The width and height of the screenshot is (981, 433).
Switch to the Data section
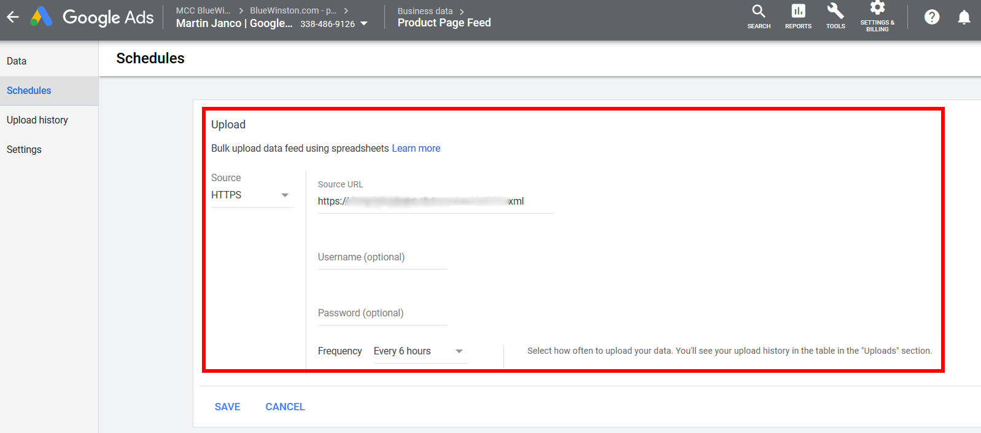tap(17, 61)
